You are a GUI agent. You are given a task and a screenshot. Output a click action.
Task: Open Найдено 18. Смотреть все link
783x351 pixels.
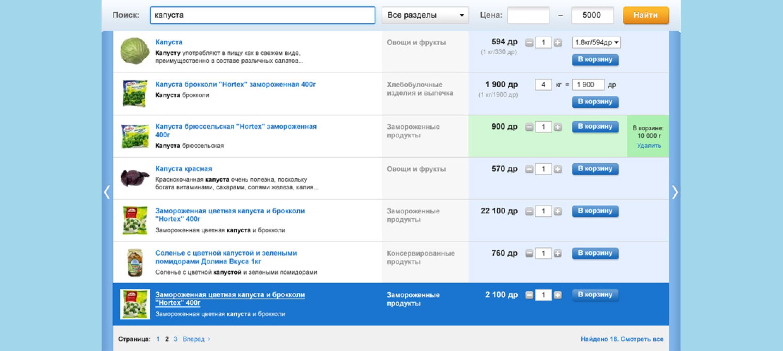[x=622, y=339]
